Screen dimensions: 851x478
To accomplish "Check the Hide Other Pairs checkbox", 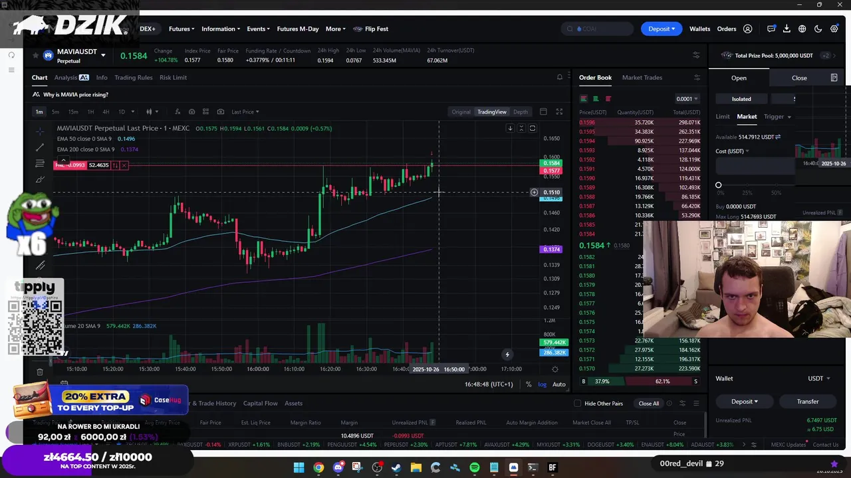I will [x=578, y=404].
